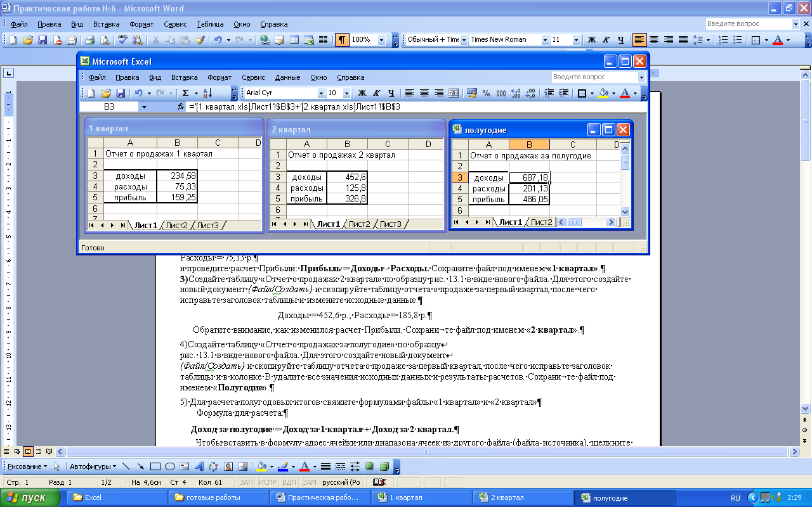The height and width of the screenshot is (507, 812).
Task: Open Excel's Name Box dropdown arrow
Action: 144,107
